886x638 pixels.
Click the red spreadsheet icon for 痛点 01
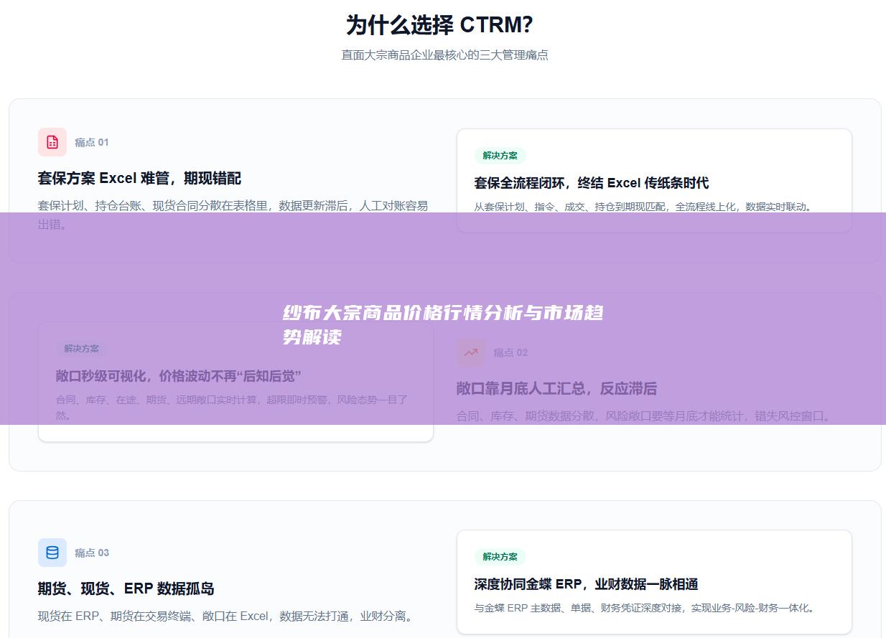pyautogui.click(x=52, y=142)
